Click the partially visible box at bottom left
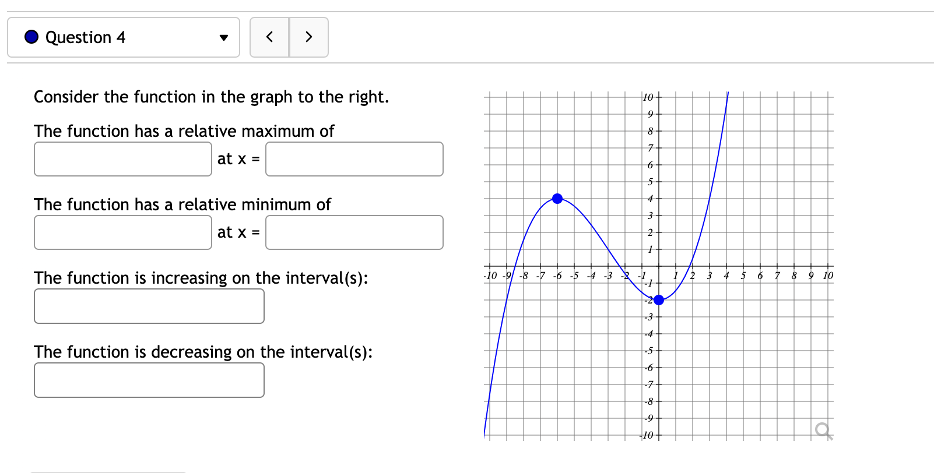The height and width of the screenshot is (473, 934). pos(108,471)
